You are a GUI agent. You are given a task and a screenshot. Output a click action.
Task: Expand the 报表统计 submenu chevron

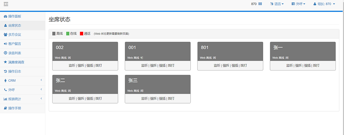coord(41,98)
